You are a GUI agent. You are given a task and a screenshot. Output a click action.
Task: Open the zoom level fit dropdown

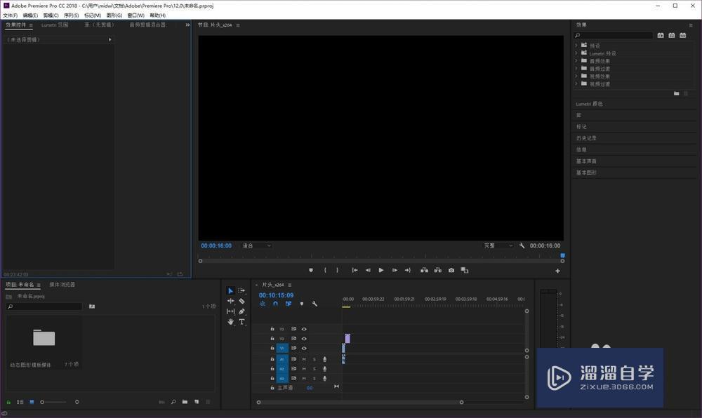click(x=257, y=245)
